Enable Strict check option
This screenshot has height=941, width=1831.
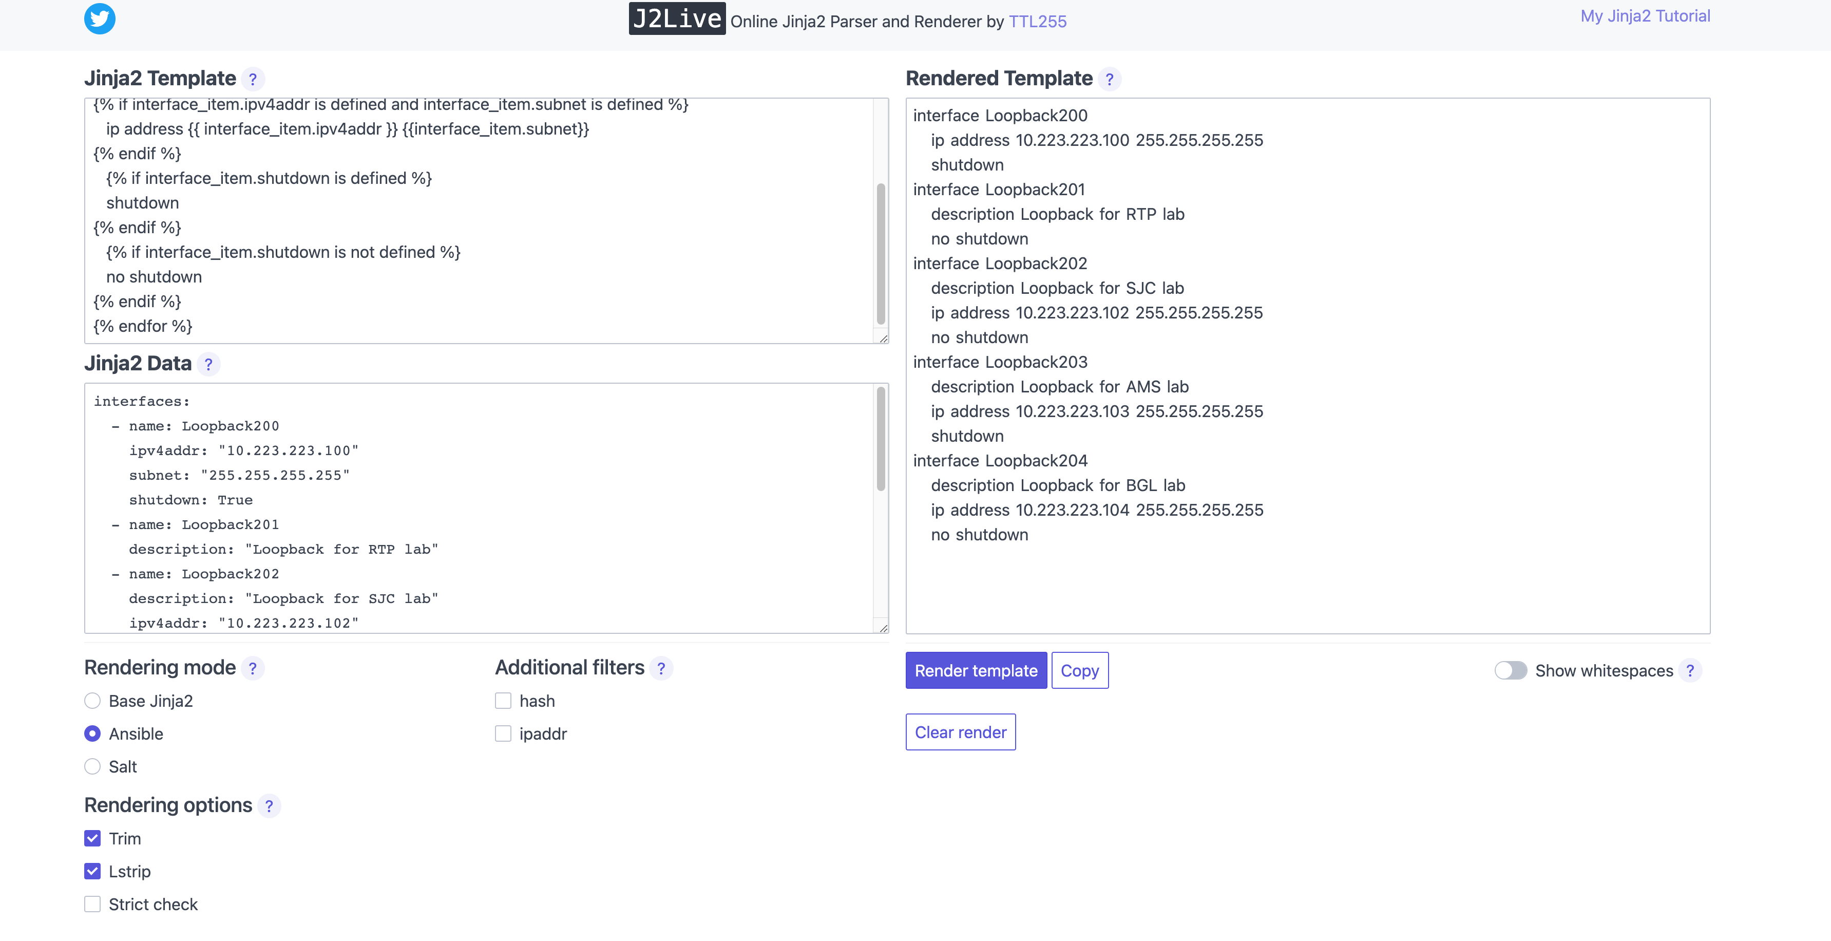[x=92, y=904]
